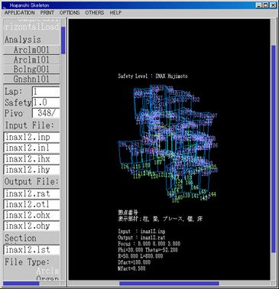Click the inax12.inp input file field
Viewport: 279px width, 289px height.
(31, 137)
